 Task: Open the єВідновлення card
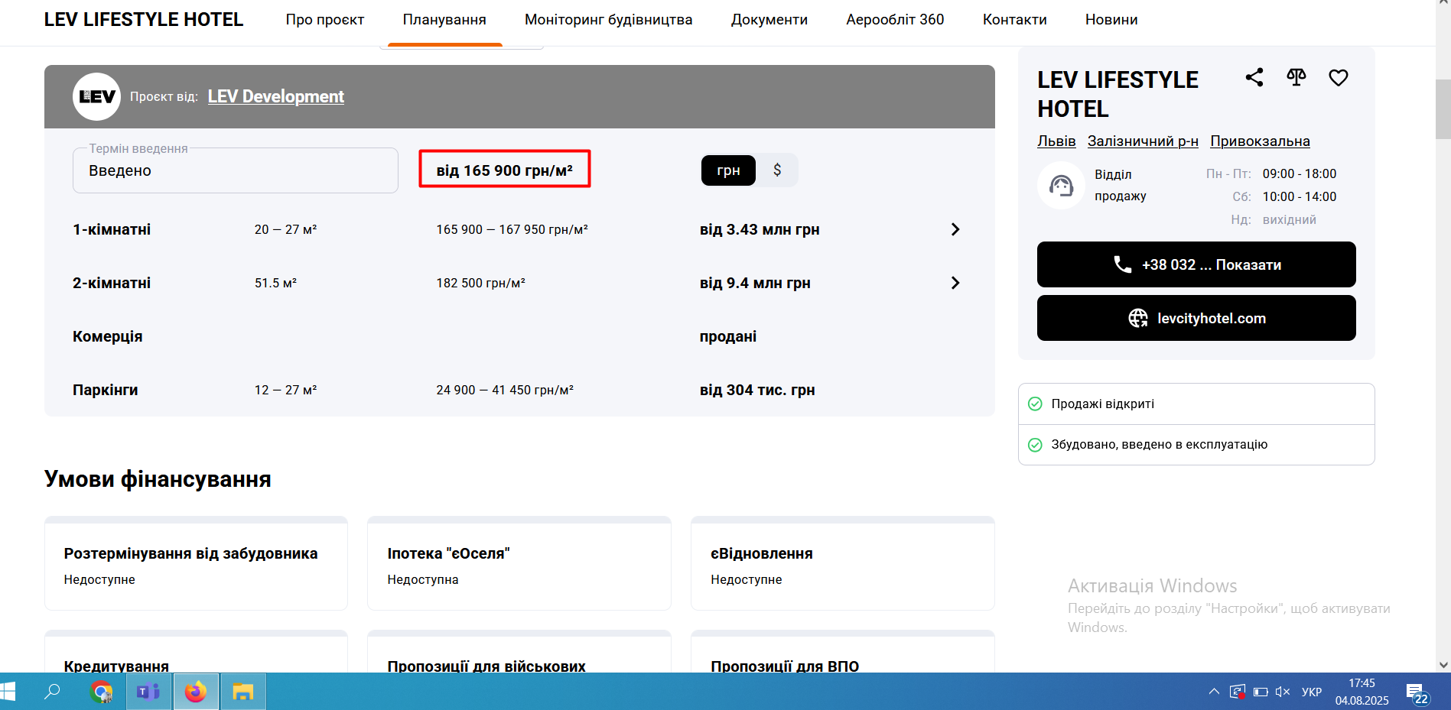coord(843,563)
